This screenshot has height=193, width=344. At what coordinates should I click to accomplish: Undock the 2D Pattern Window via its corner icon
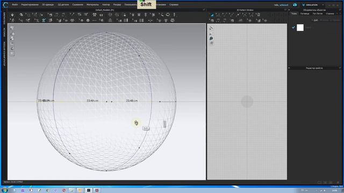285,10
